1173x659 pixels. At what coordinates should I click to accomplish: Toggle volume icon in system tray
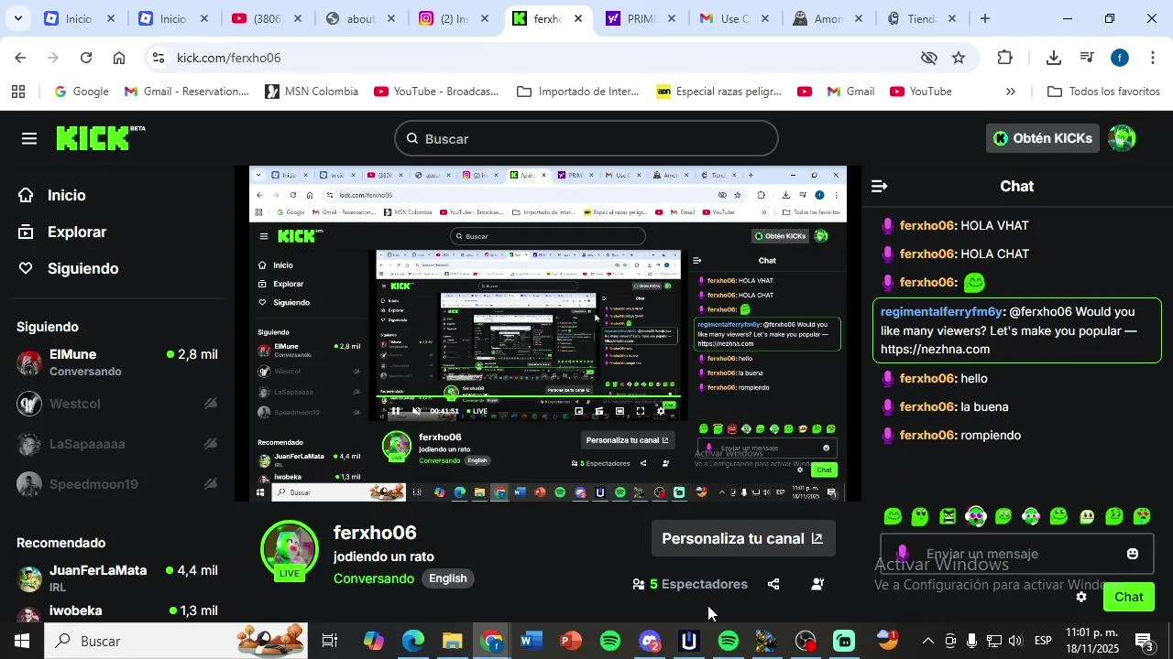[x=1015, y=641]
